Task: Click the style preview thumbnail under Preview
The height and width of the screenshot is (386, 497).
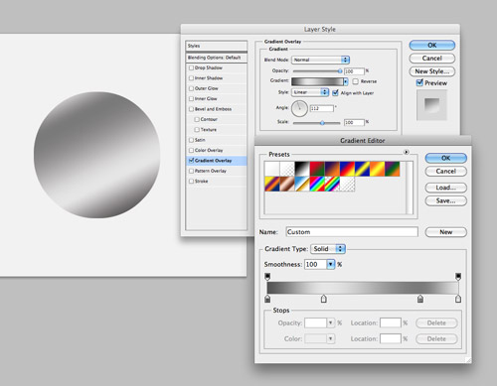Action: (431, 105)
